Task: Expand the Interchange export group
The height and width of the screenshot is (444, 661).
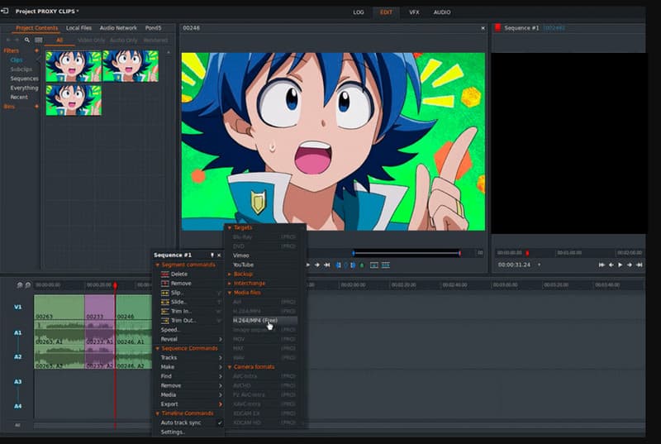Action: click(x=230, y=284)
